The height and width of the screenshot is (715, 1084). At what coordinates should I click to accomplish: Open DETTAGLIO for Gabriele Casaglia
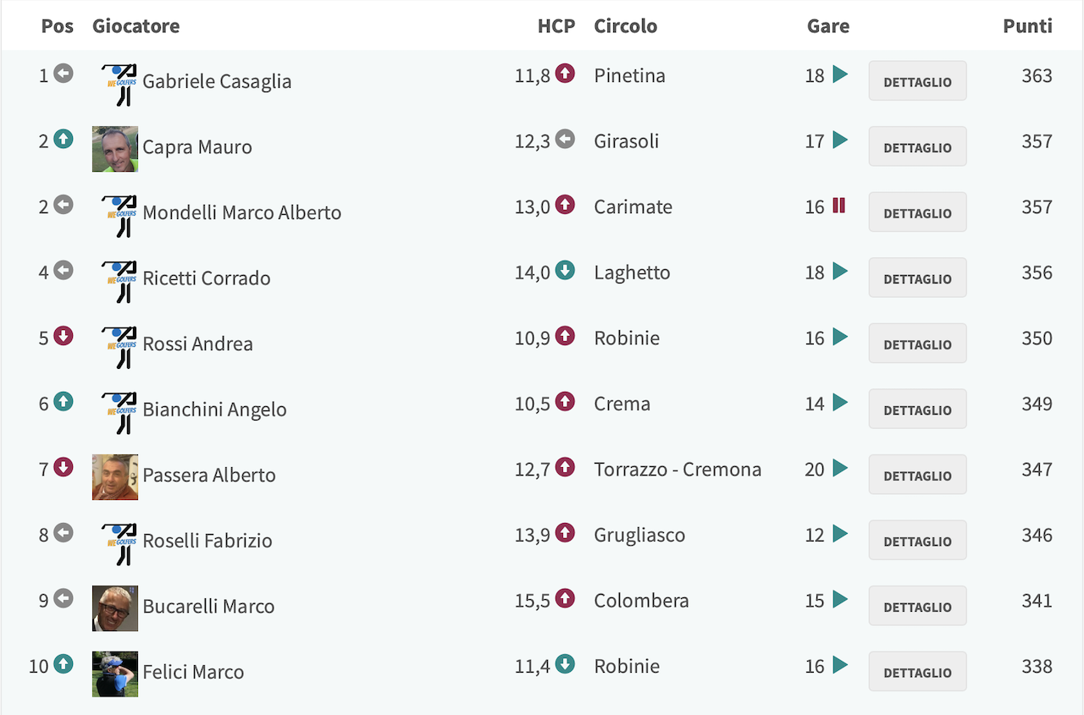click(918, 81)
